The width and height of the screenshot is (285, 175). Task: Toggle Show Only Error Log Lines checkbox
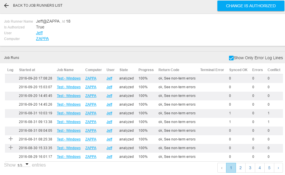tap(231, 58)
